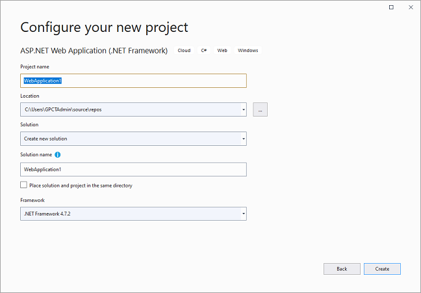Click the C# language tag
421x293 pixels.
click(204, 51)
